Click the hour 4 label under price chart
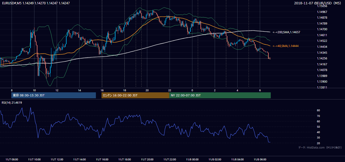The height and width of the screenshot is (162, 345). click(x=237, y=90)
